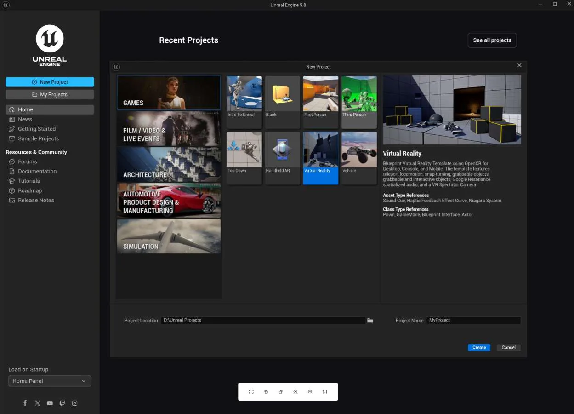The image size is (574, 414).
Task: Click the Documentation page icon
Action: click(x=12, y=171)
